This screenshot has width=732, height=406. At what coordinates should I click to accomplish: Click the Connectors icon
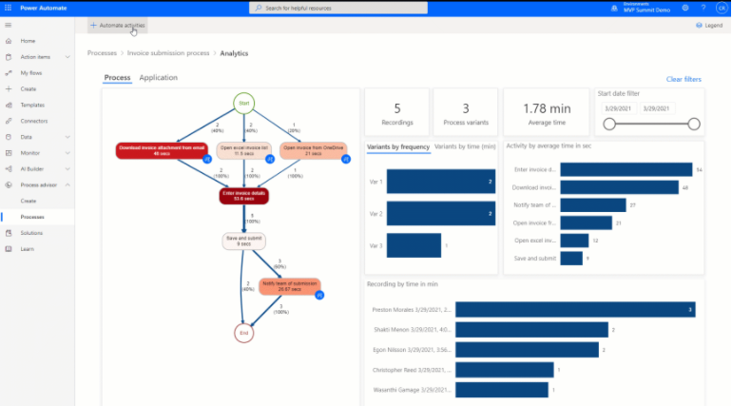click(x=9, y=121)
